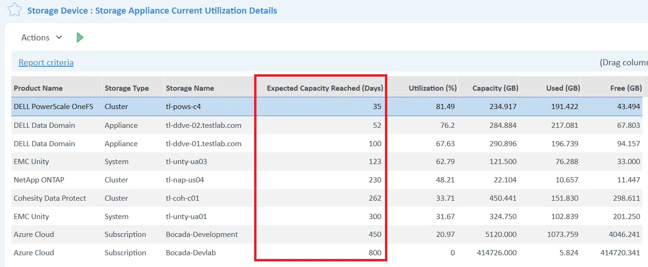Click capacity value 22.104
This screenshot has height=267, width=648.
tap(504, 180)
